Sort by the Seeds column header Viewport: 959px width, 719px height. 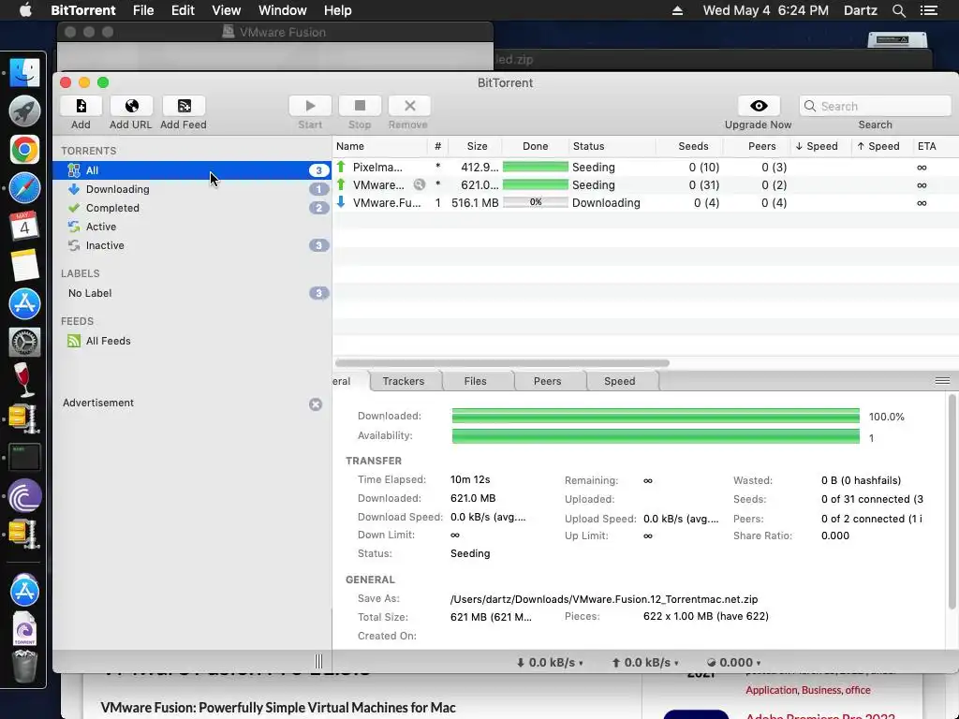690,146
